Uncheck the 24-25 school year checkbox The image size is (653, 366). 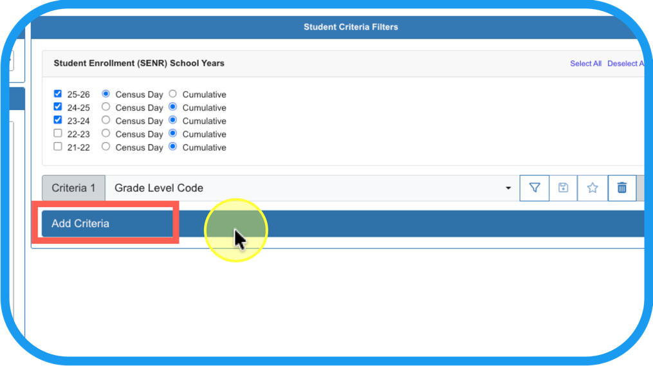pyautogui.click(x=58, y=107)
